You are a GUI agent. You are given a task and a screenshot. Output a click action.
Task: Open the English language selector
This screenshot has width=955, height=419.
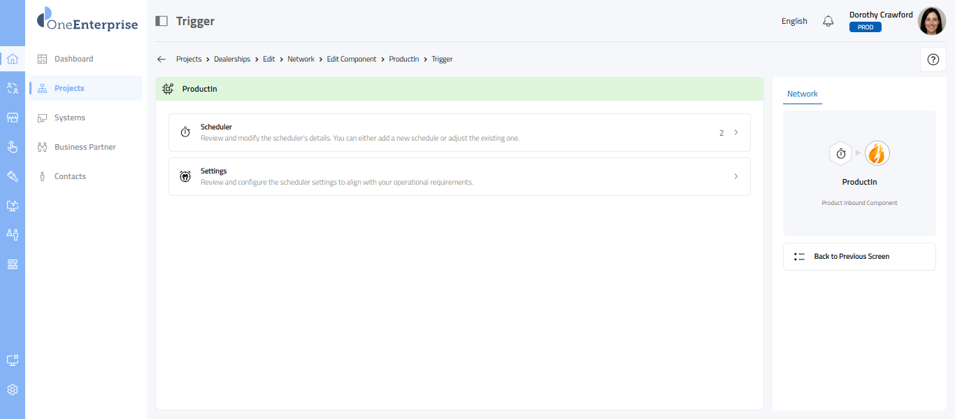click(x=794, y=21)
